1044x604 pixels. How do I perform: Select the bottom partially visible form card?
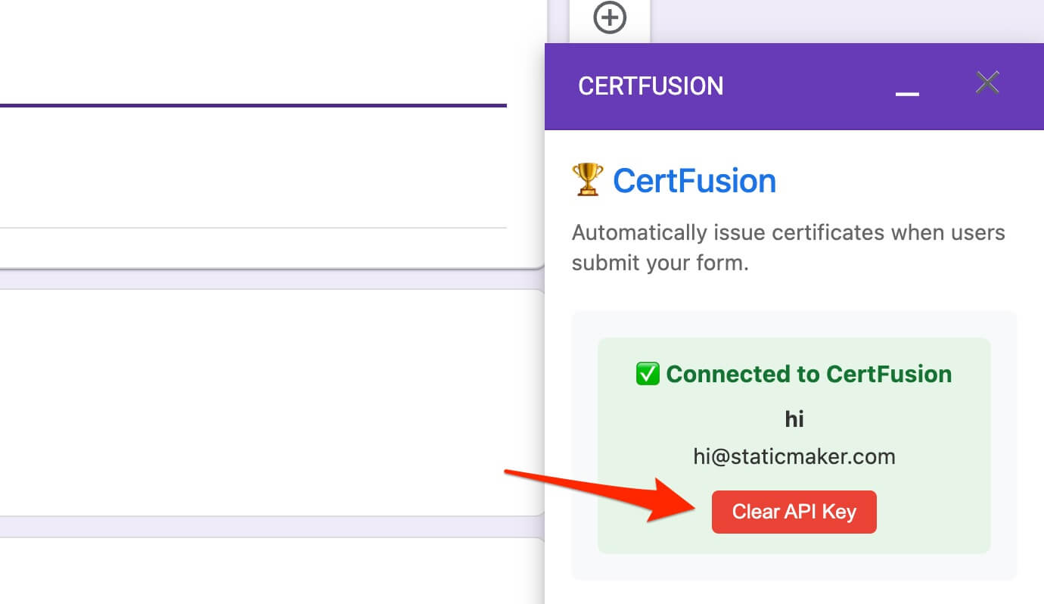coord(271,571)
